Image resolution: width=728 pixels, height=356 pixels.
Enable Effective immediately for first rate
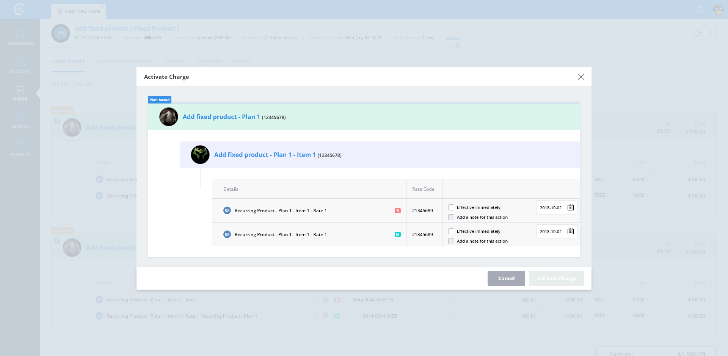[451, 207]
